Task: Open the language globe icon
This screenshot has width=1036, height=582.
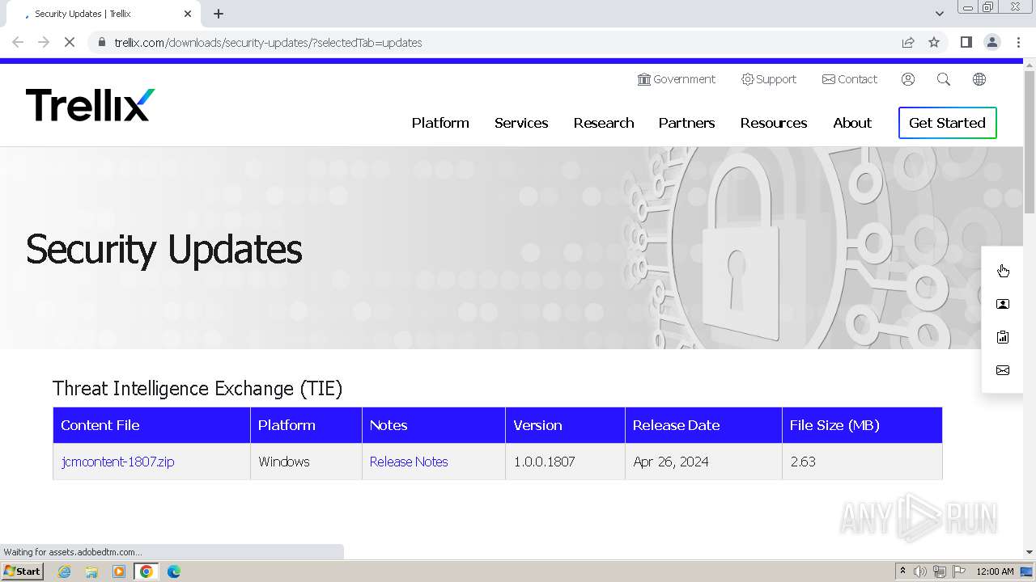Action: pos(979,79)
